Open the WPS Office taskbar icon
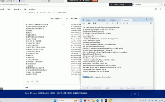 coord(89,100)
